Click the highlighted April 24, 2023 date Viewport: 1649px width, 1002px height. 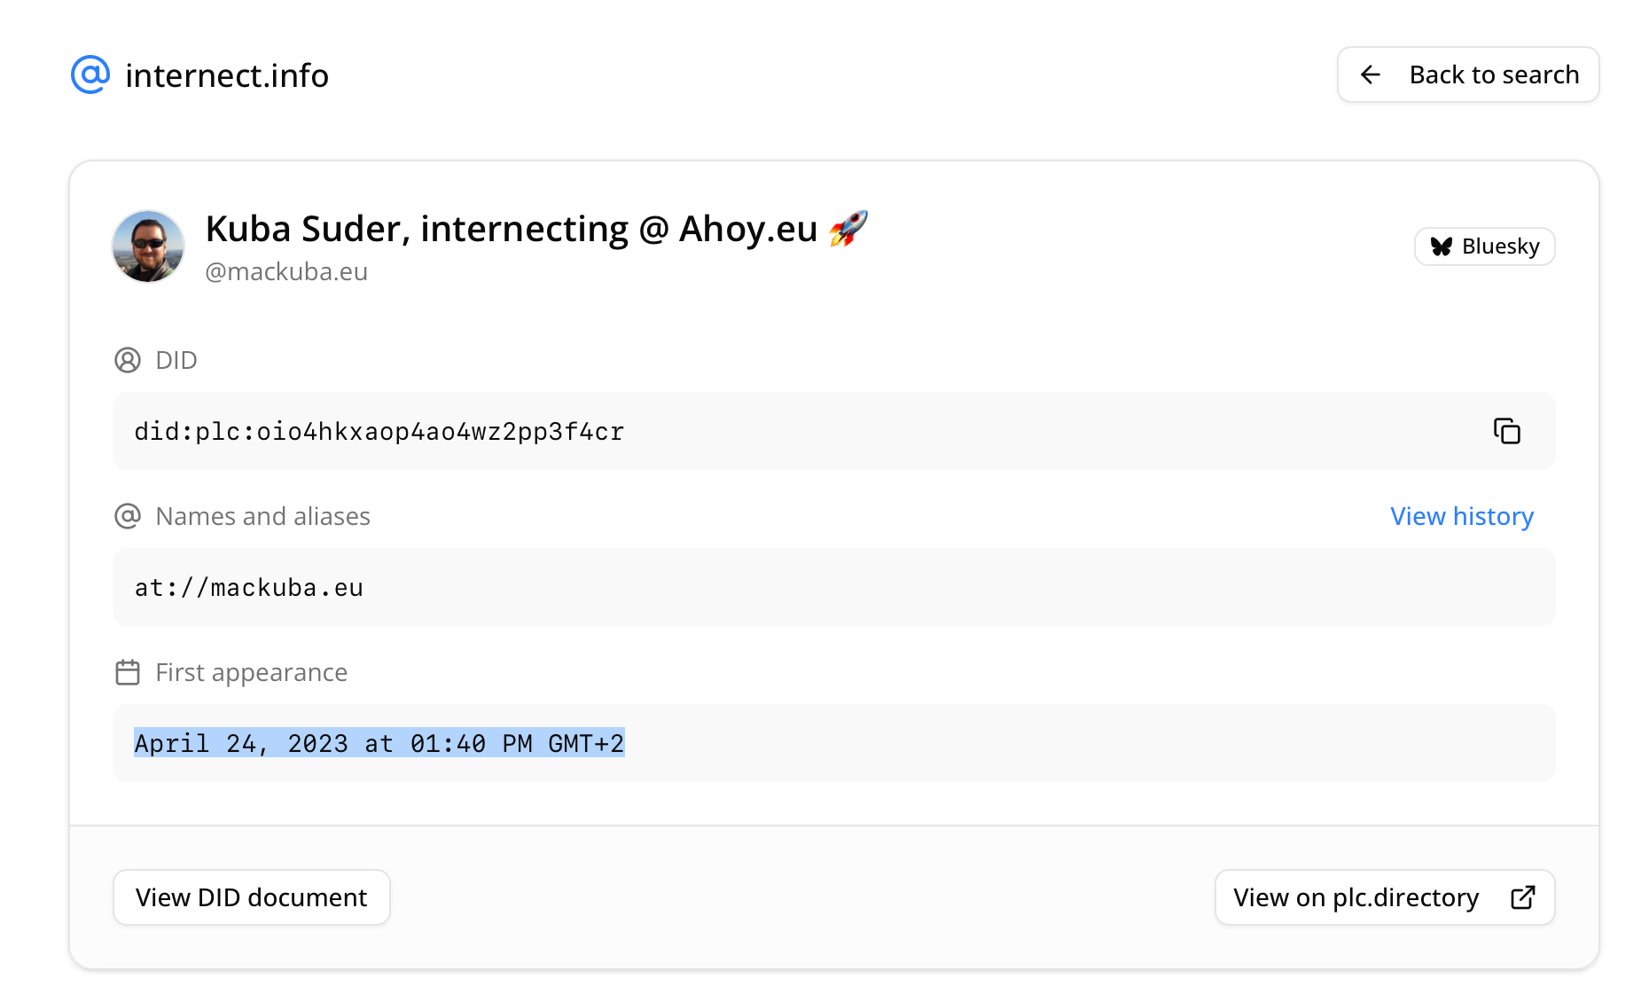[379, 743]
